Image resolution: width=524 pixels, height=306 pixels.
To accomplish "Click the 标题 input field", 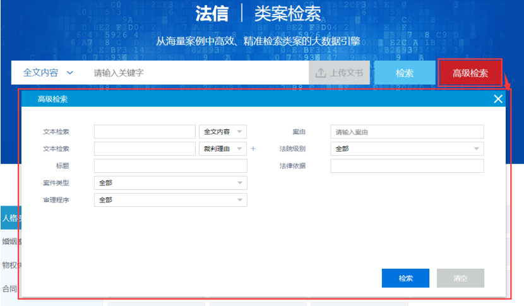I will [170, 166].
